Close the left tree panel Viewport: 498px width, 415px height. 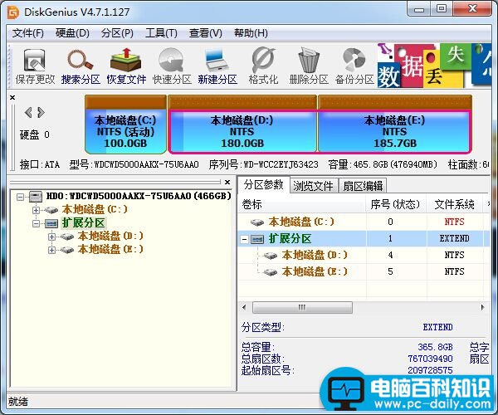pyautogui.click(x=227, y=182)
